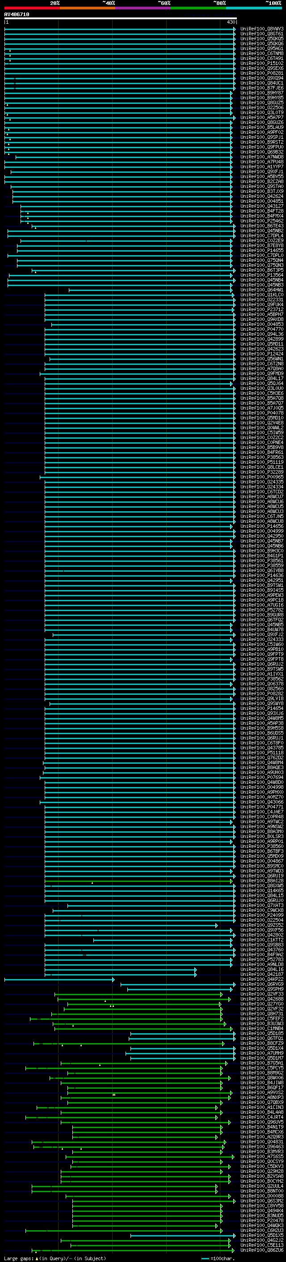
Task: Select UniRef100_A1YYP7 label
Action: [x=261, y=167]
